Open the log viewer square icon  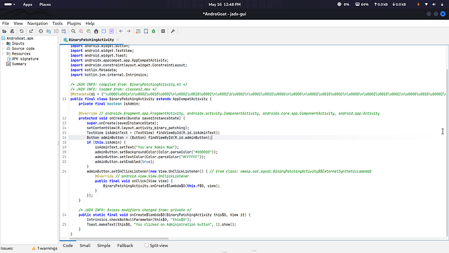coord(163,31)
